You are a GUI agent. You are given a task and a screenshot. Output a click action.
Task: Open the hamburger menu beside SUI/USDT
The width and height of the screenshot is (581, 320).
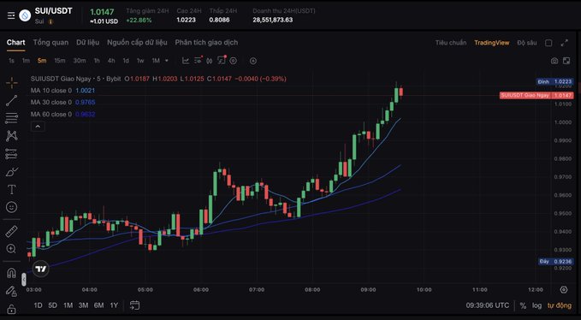11,15
